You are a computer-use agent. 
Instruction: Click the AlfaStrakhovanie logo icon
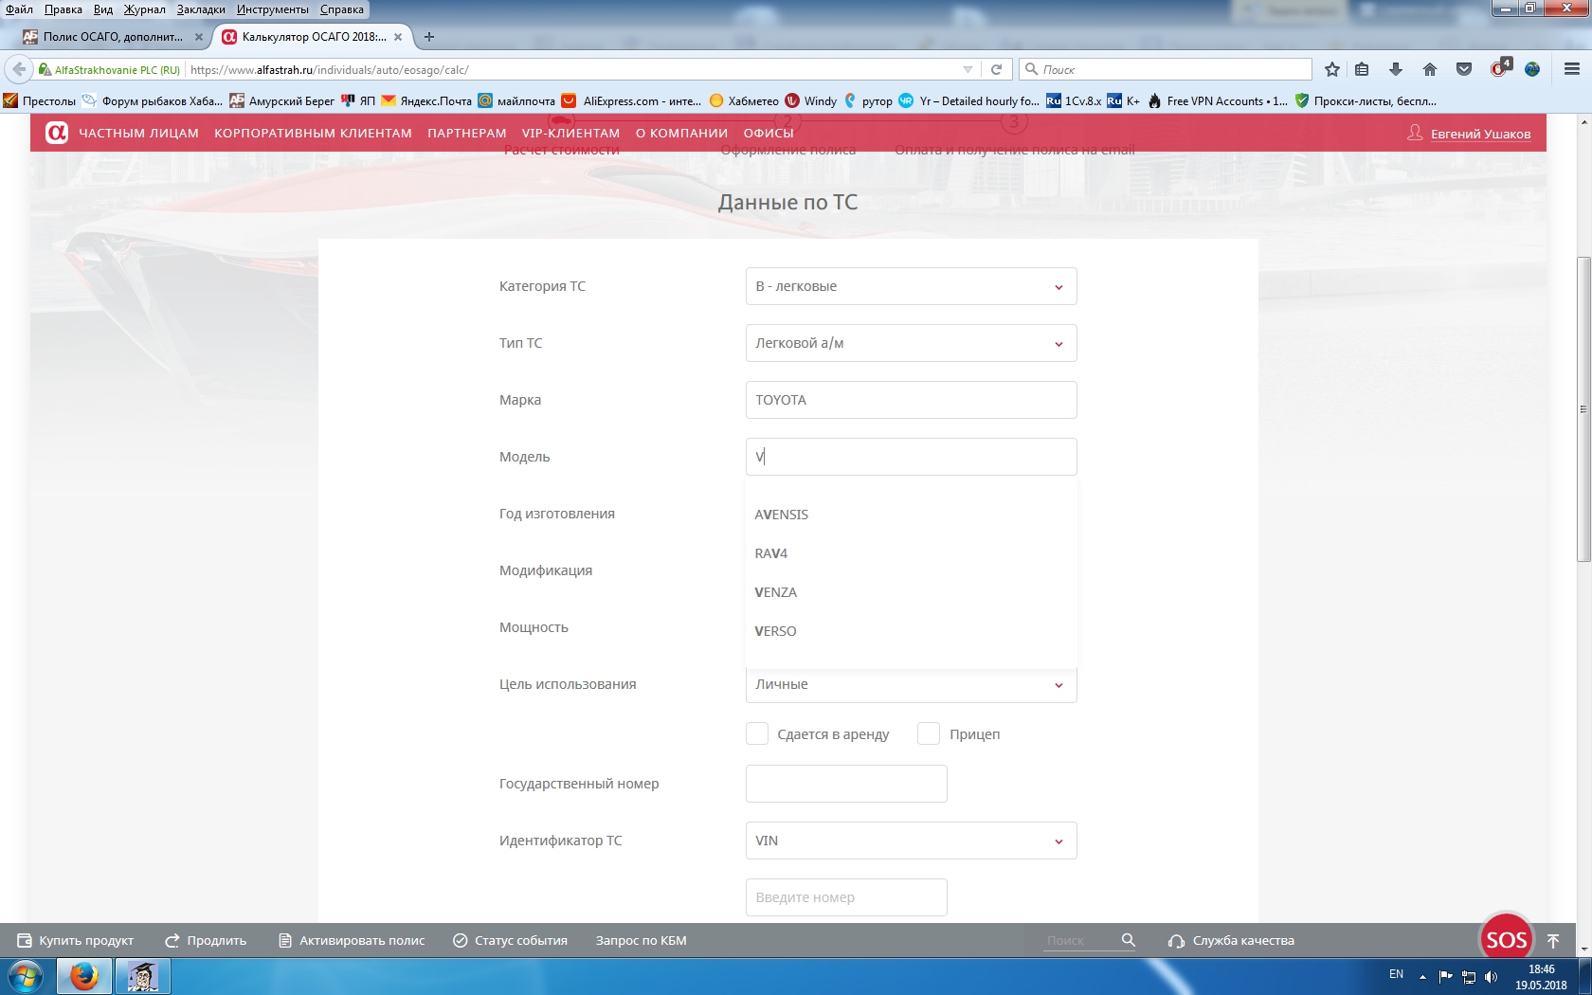point(57,133)
